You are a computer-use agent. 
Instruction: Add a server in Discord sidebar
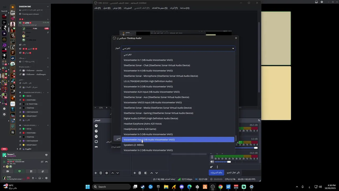click(4, 109)
